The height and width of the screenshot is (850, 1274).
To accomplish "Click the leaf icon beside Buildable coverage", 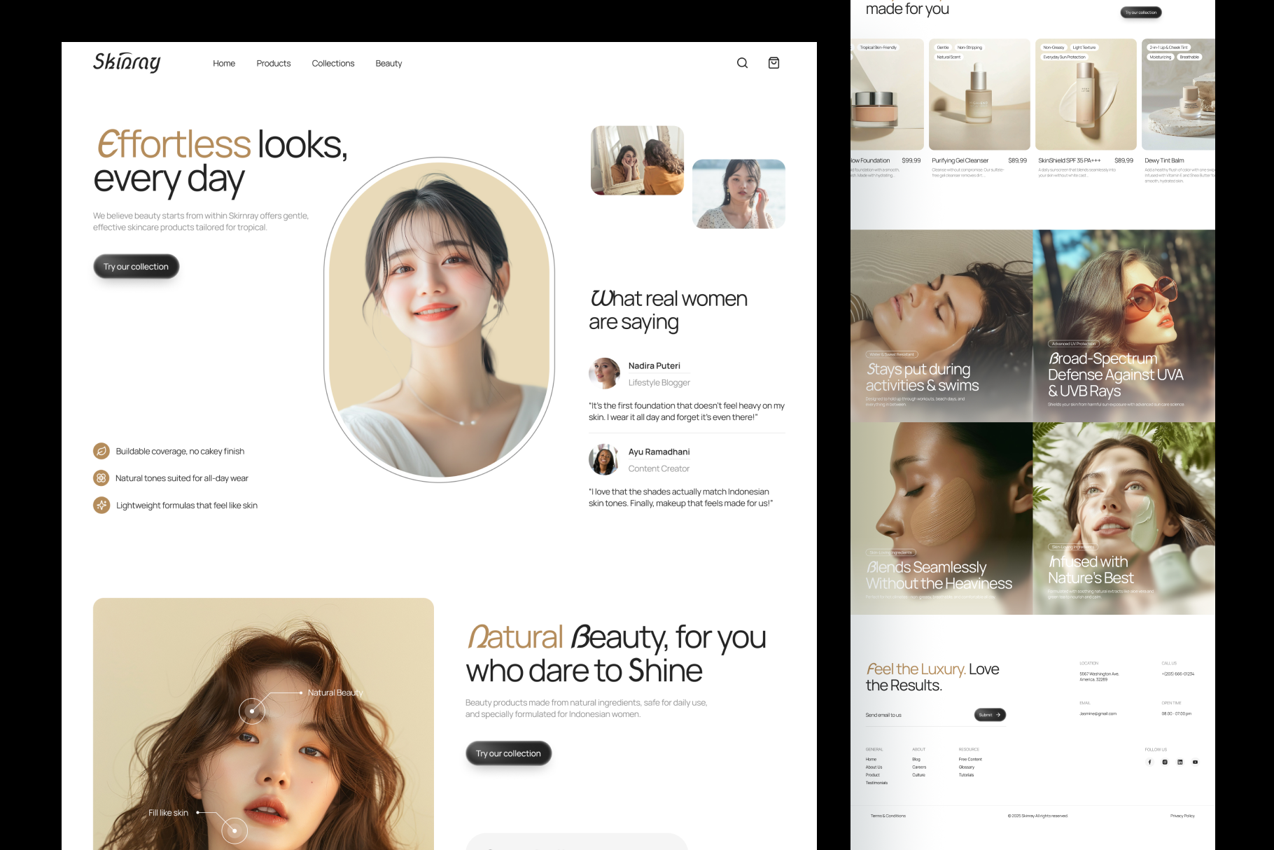I will pos(101,451).
